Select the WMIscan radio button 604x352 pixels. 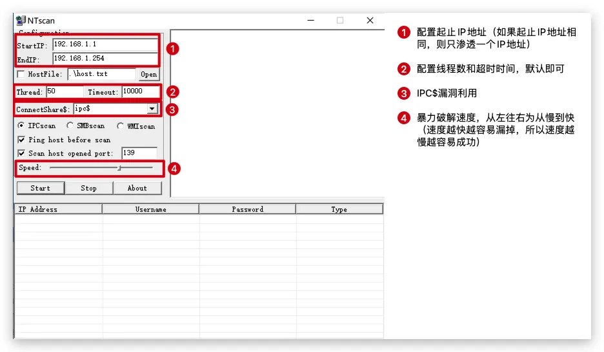click(121, 126)
